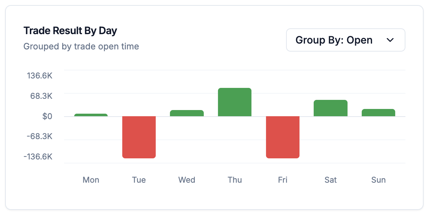Screen dimensions: 428x215
Task: Click the green Saturday bar
Action: tap(330, 108)
